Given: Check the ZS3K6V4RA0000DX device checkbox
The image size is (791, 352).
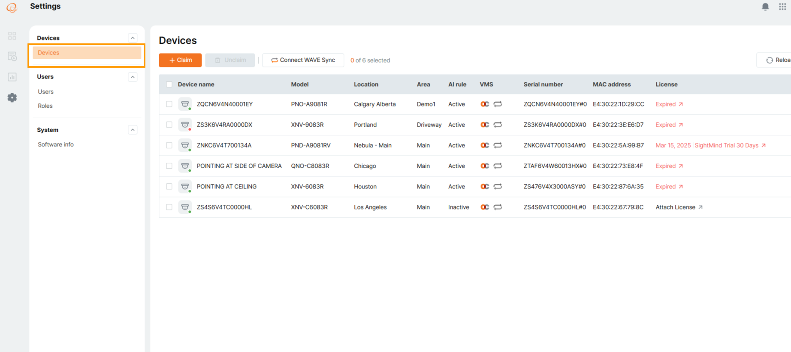Looking at the screenshot, I should (169, 125).
